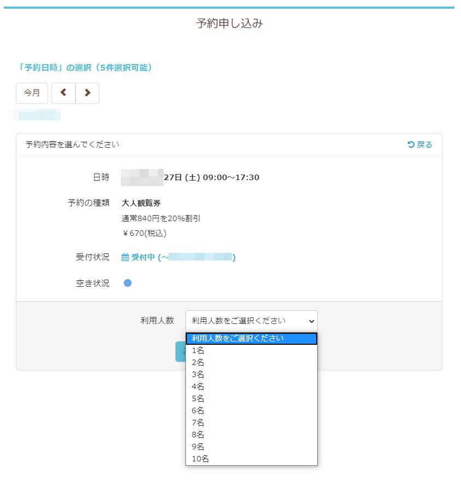Select 8名 option
The height and width of the screenshot is (480, 461).
pyautogui.click(x=198, y=435)
